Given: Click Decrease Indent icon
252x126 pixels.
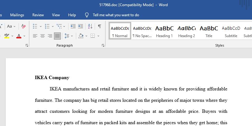Looking at the screenshot, I should [73, 26].
